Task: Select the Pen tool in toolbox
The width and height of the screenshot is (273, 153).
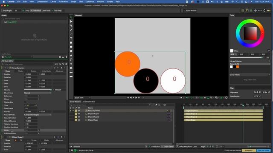Action: click(71, 25)
